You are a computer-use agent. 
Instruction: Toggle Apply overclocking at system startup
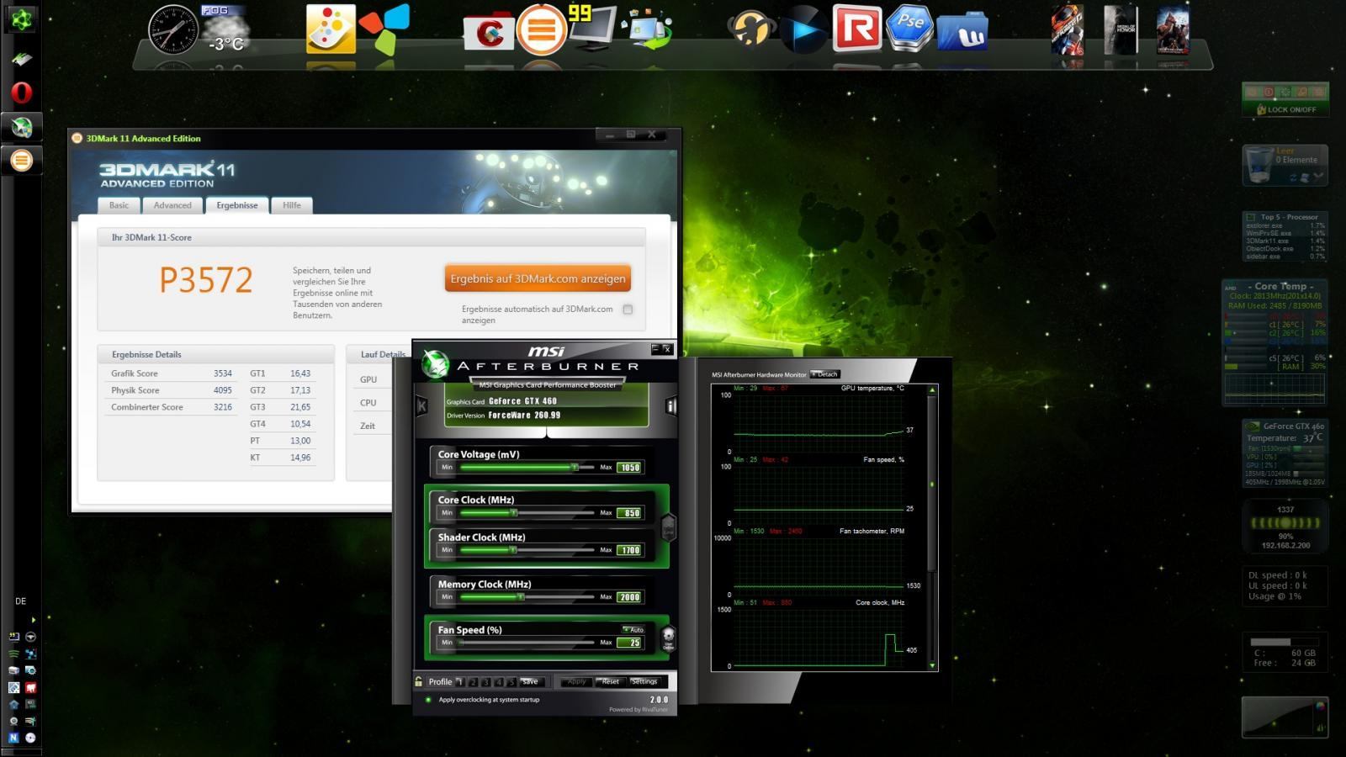[x=428, y=700]
